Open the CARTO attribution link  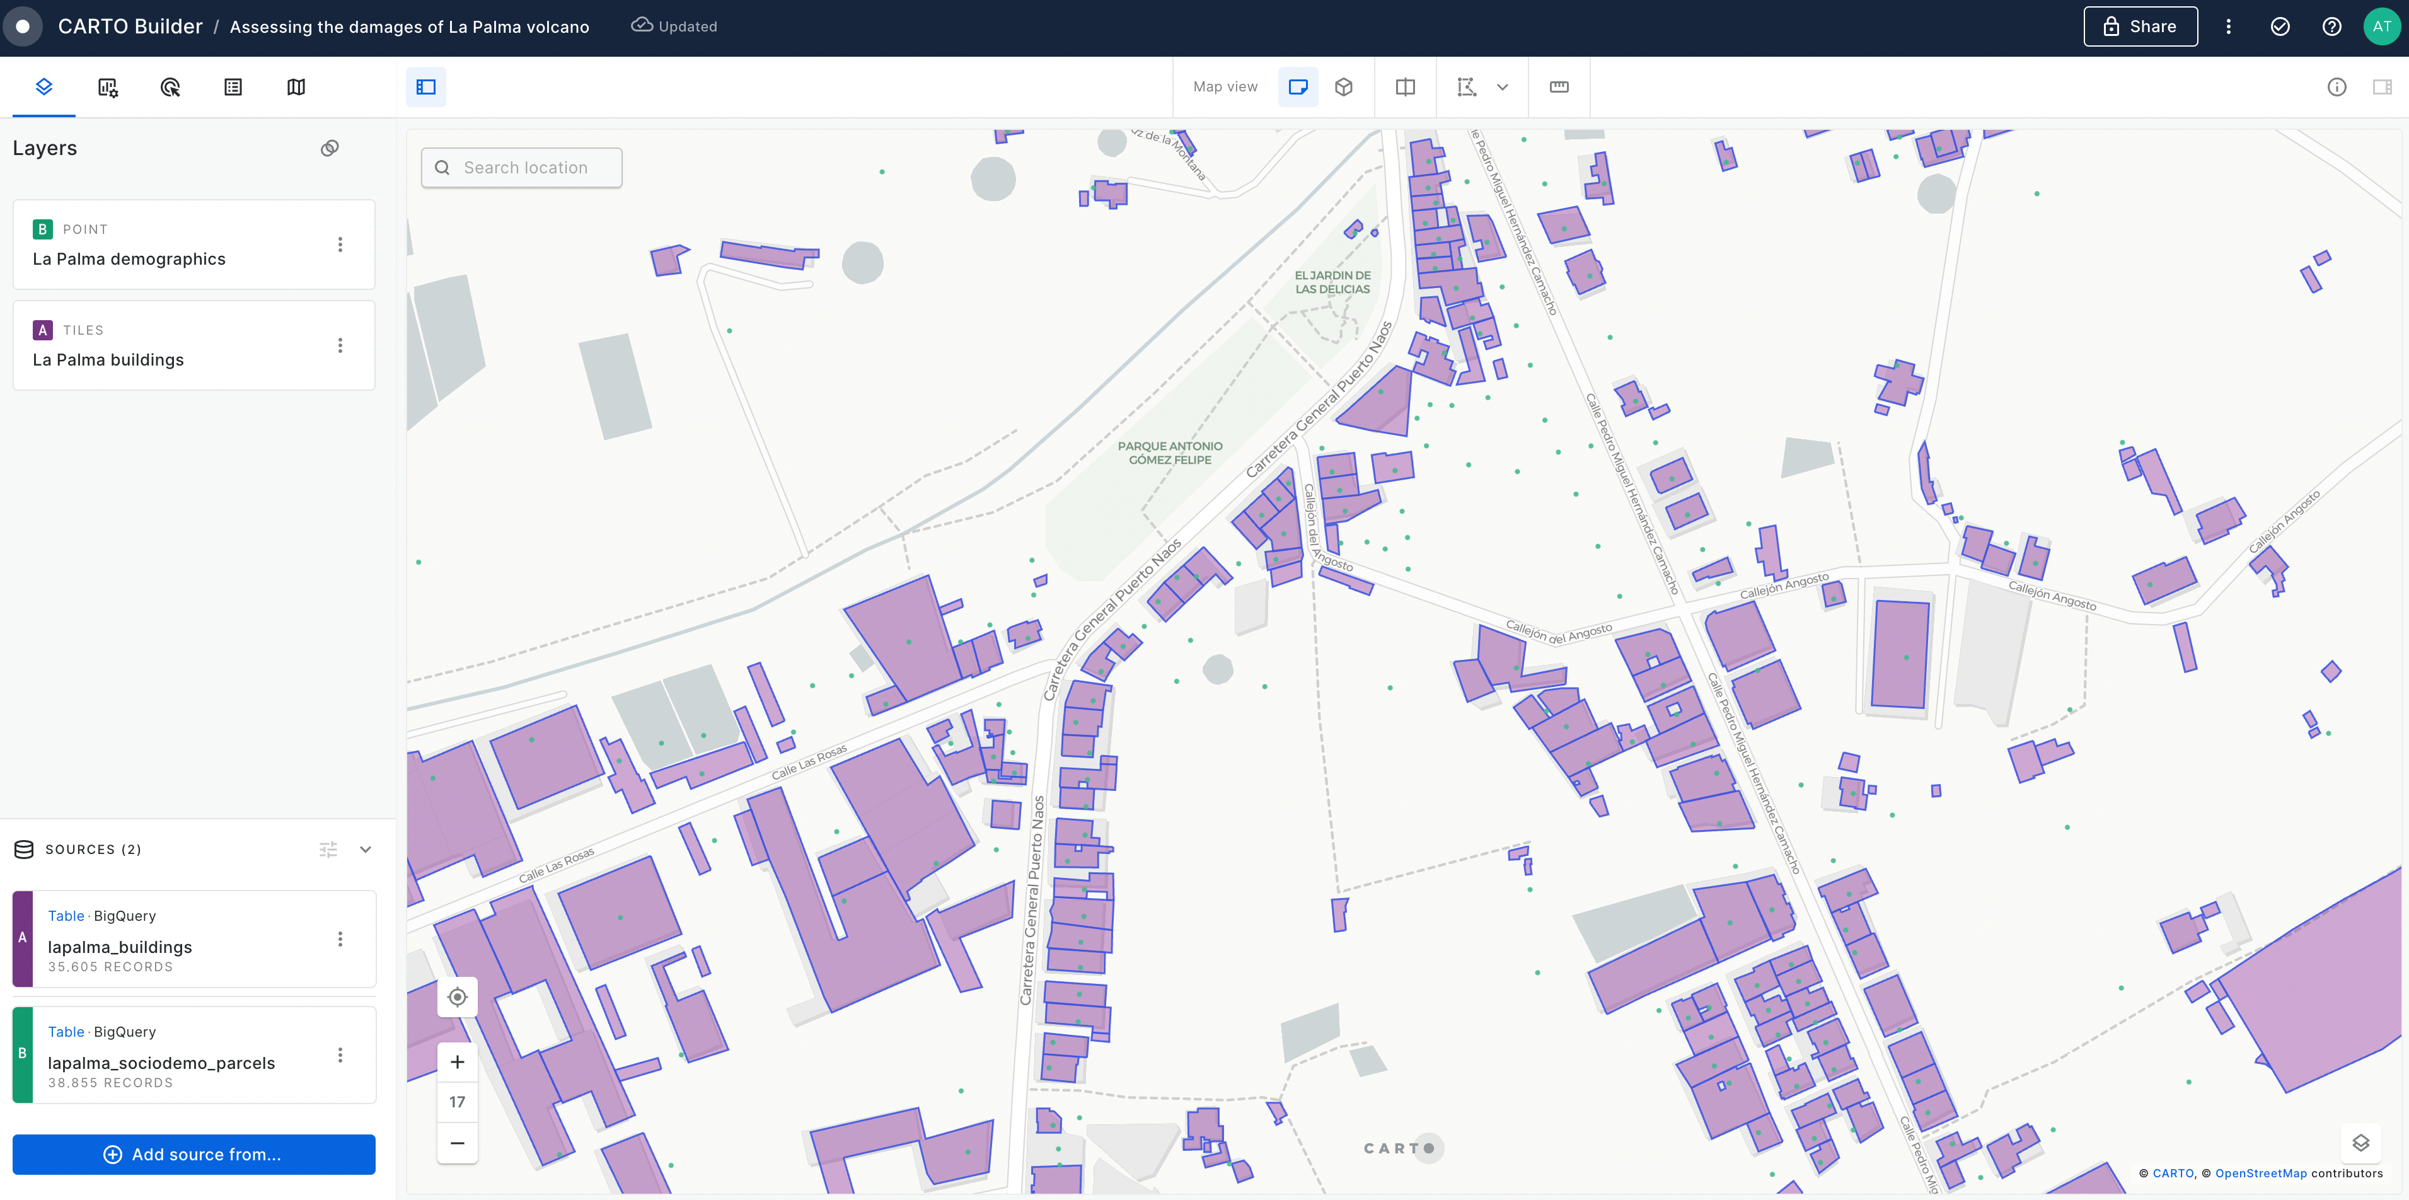pos(2173,1173)
